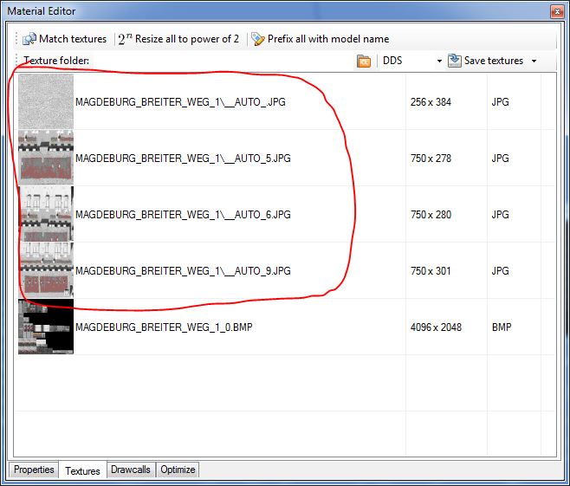This screenshot has width=570, height=486.
Task: Close the Material Editor window
Action: [x=556, y=11]
